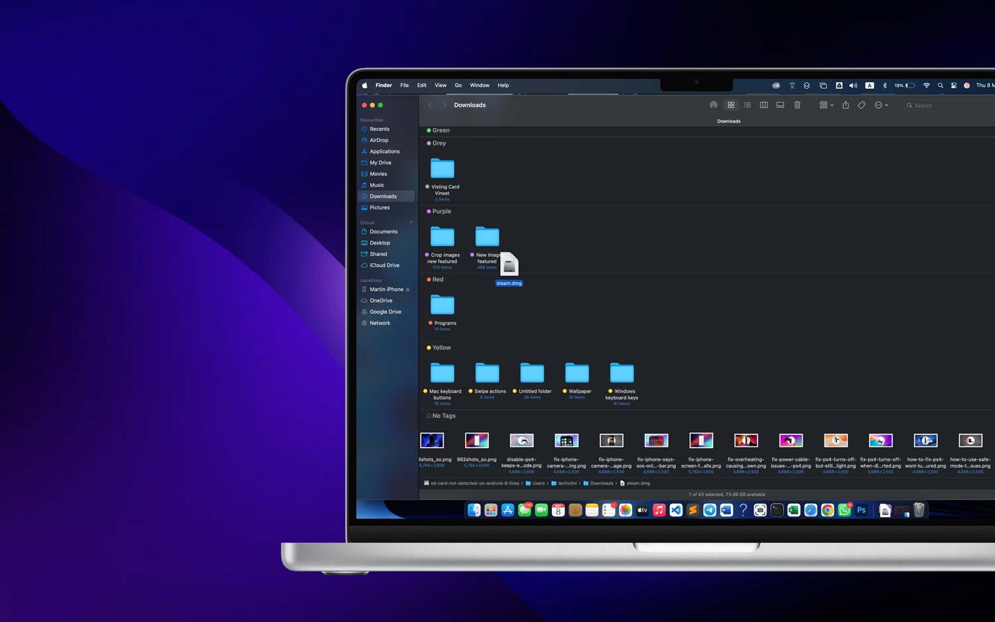This screenshot has height=622, width=995.
Task: Open the More actions ellipsis dropdown
Action: 881,105
